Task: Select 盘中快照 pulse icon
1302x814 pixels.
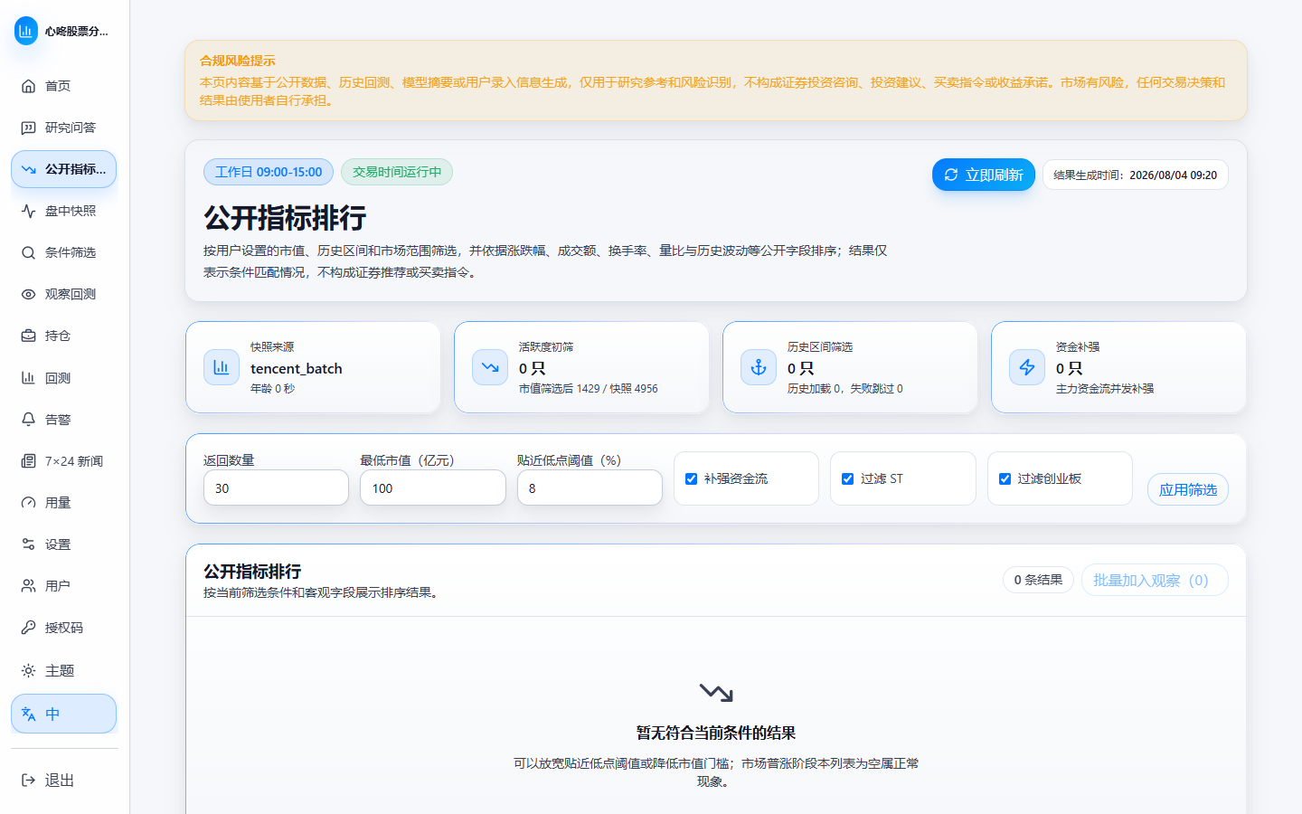Action: pyautogui.click(x=28, y=211)
